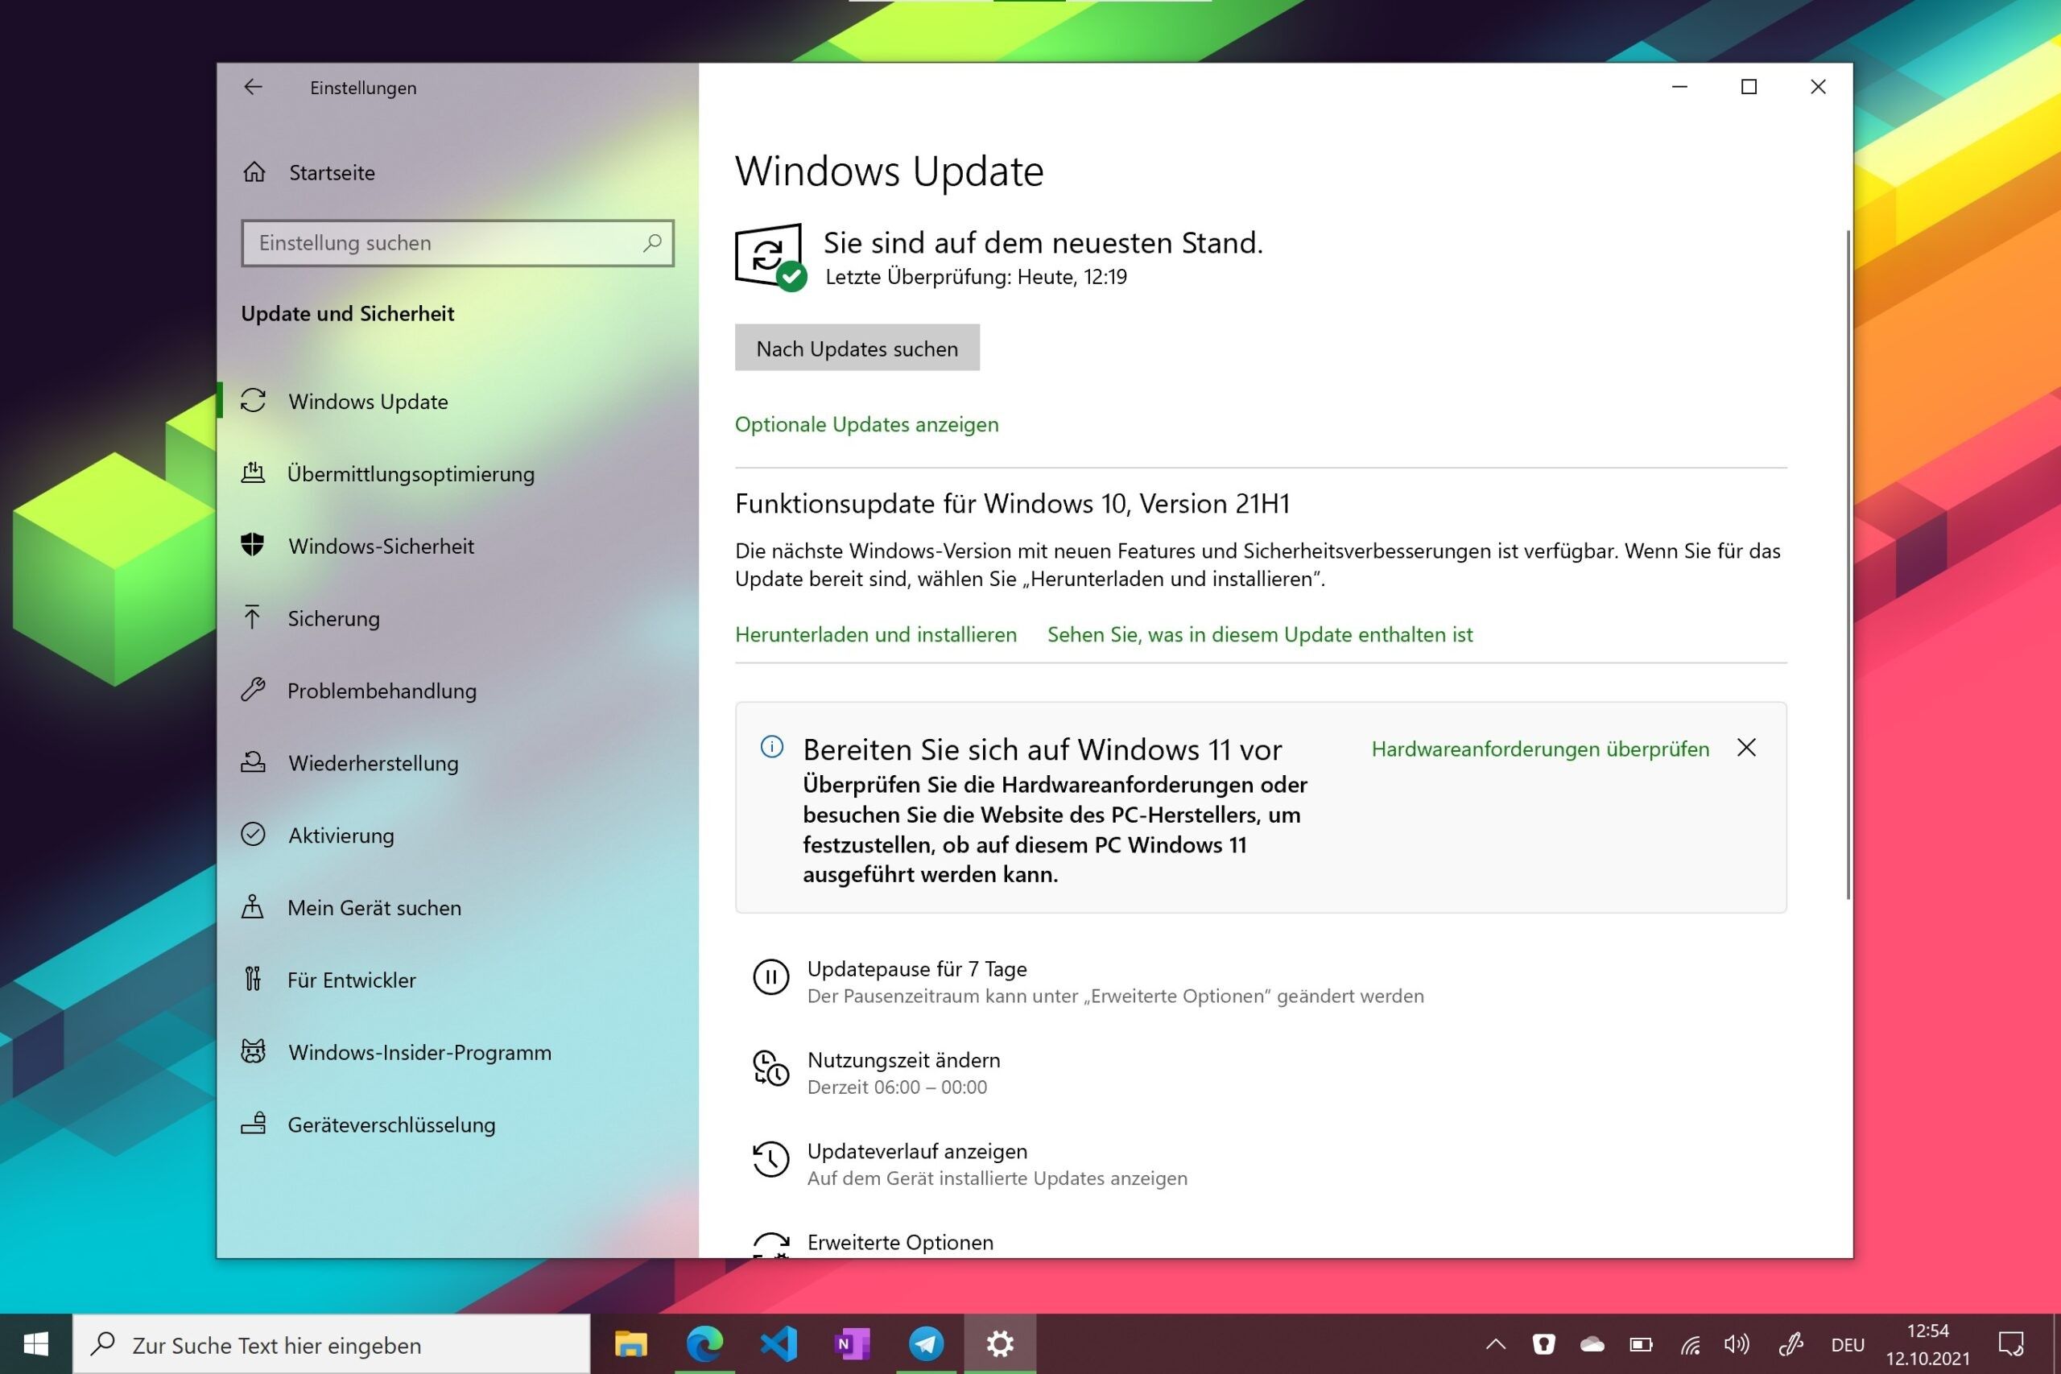Click the search magnifier in Einstellung suchen
2061x1374 pixels.
click(652, 243)
